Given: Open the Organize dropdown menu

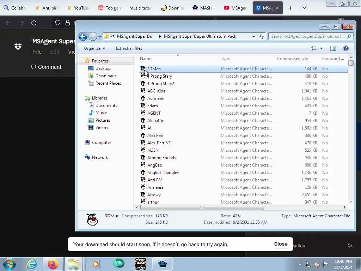Looking at the screenshot, I should (94, 48).
